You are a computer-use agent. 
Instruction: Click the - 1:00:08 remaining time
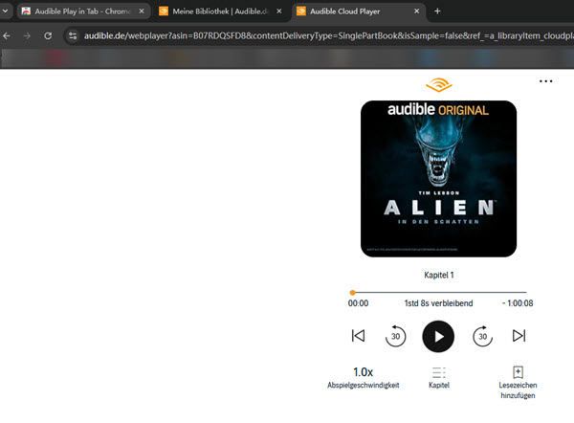coord(518,303)
